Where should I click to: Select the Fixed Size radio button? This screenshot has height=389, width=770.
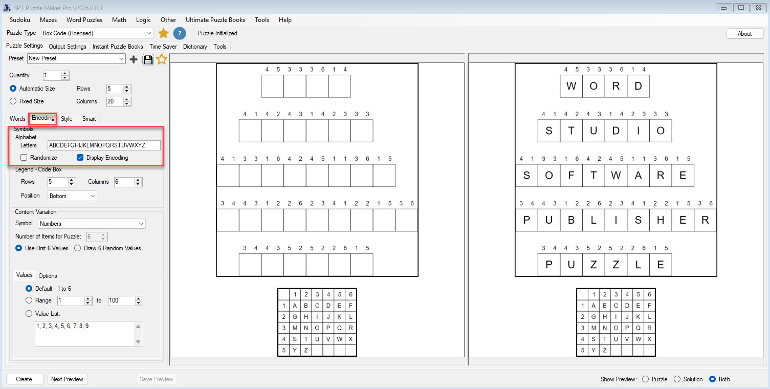point(13,101)
